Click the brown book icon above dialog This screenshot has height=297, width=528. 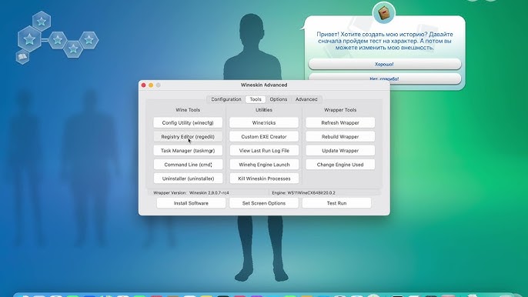[x=384, y=13]
